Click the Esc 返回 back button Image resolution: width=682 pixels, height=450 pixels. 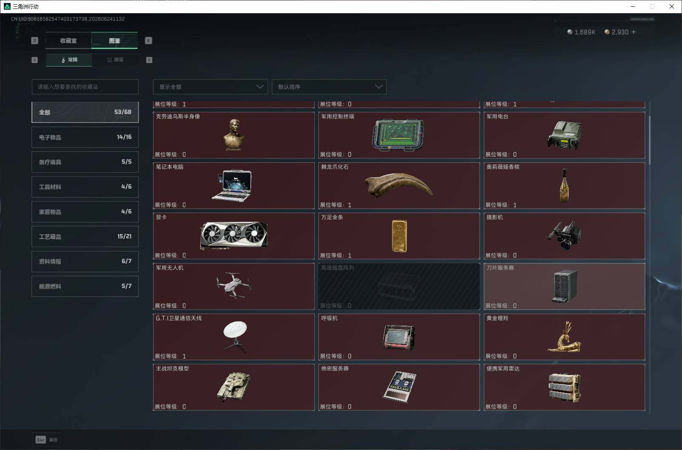coord(46,439)
